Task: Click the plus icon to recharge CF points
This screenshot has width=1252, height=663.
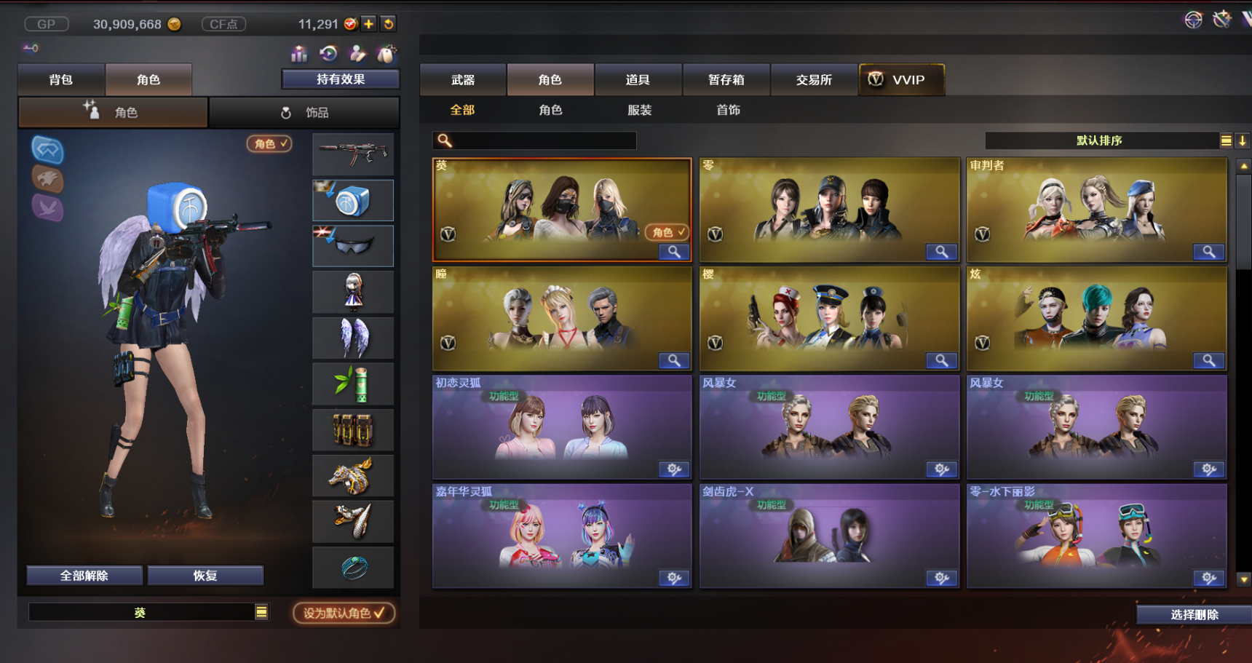Action: coord(369,24)
